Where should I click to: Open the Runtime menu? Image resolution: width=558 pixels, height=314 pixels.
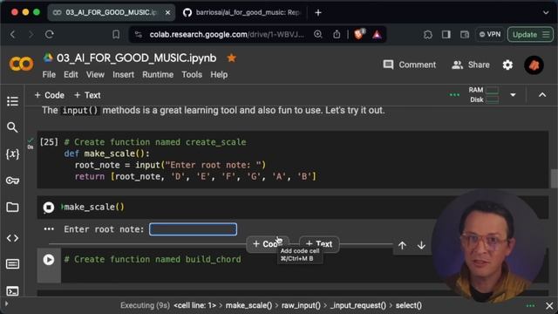click(x=158, y=74)
